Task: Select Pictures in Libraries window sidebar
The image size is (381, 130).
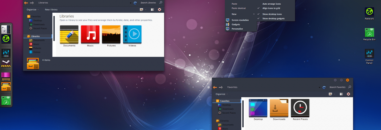Action: [x=35, y=48]
